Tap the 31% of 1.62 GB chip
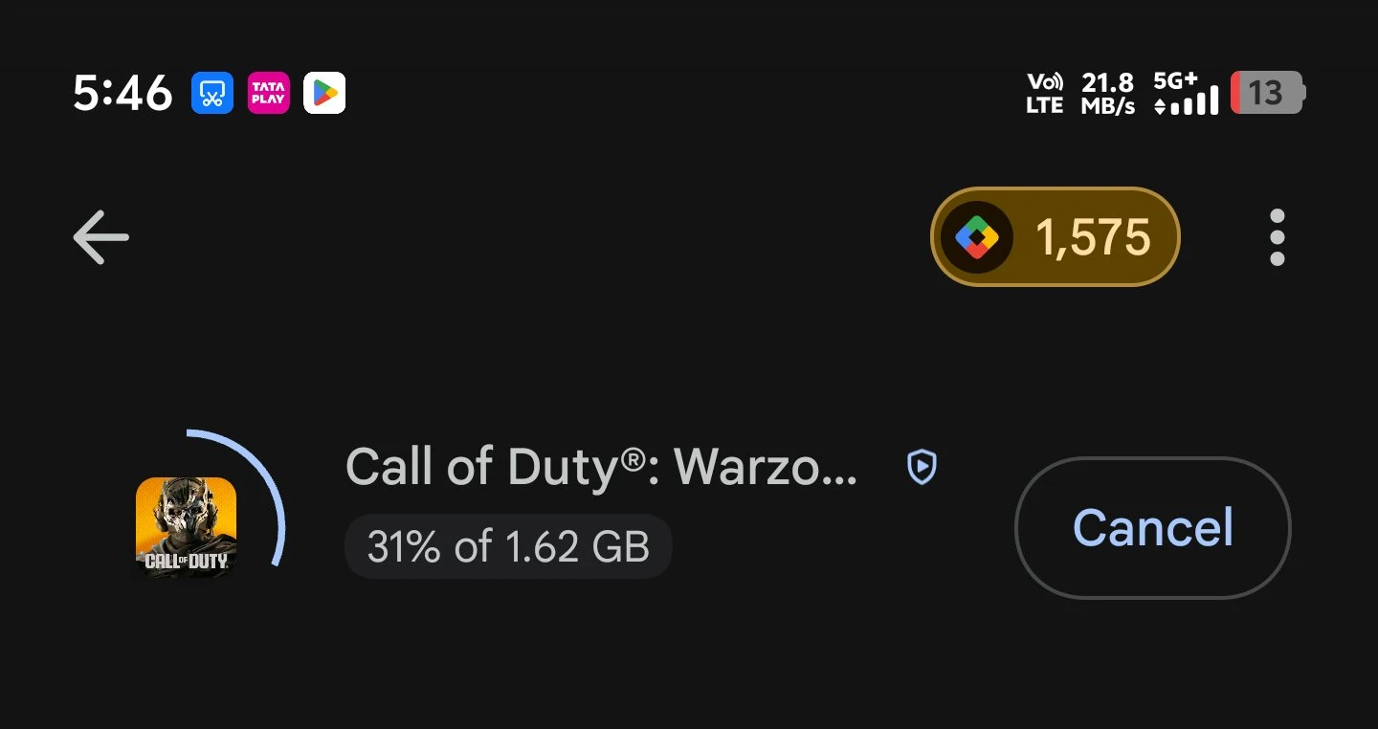 point(508,547)
